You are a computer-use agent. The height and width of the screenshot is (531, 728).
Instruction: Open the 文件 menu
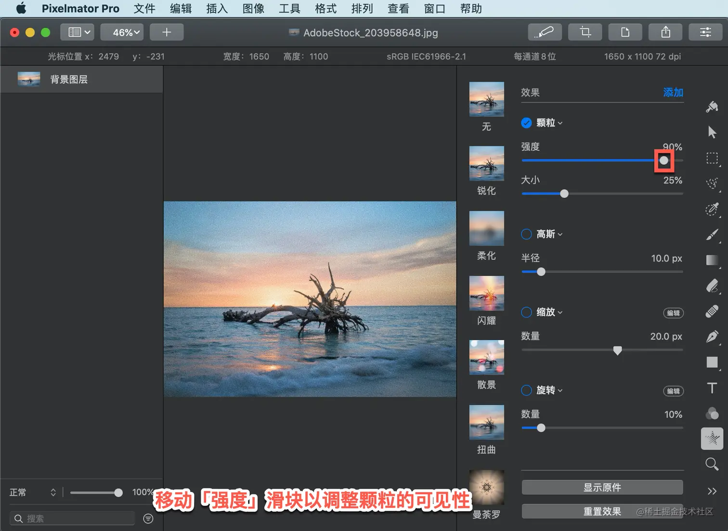[x=144, y=9]
